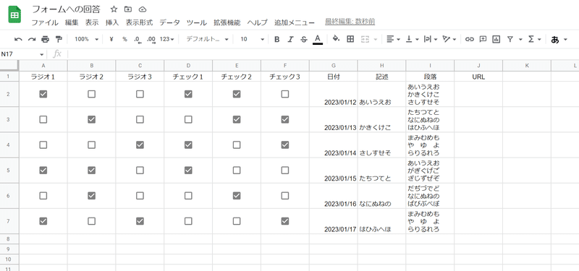This screenshot has width=579, height=271.
Task: Click the merge cells icon
Action: point(365,39)
